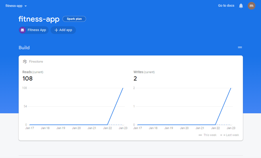This screenshot has height=158, width=261.
Task: Open the Firestore card title
Action: point(36,62)
